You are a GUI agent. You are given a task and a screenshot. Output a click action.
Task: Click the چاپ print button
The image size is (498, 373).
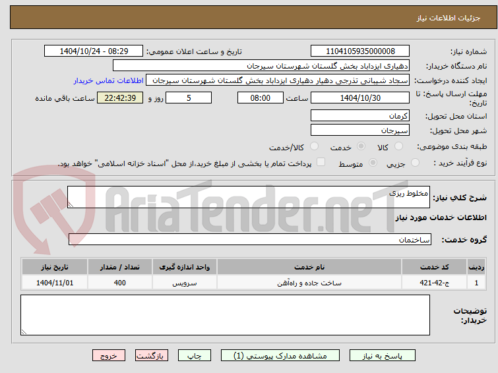tap(195, 356)
